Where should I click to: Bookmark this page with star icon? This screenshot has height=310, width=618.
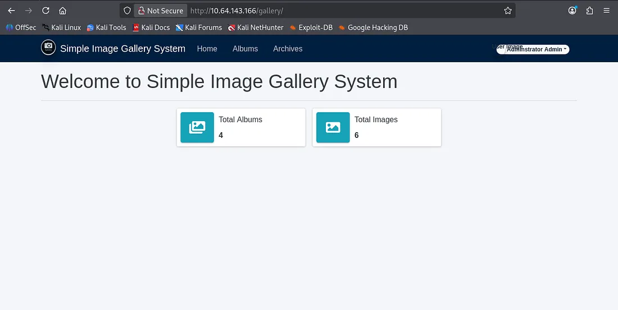pyautogui.click(x=508, y=11)
